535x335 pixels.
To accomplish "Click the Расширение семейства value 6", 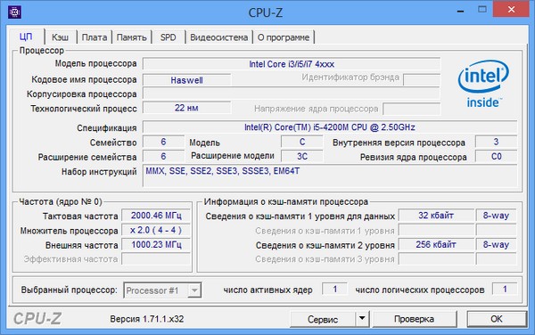I will (x=163, y=157).
